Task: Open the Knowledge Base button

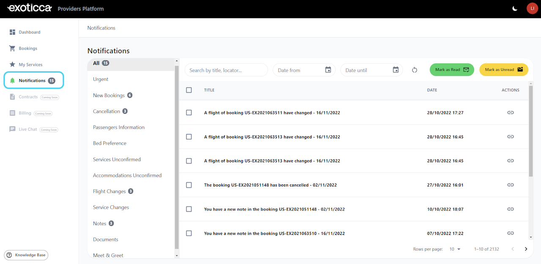Action: 26,255
